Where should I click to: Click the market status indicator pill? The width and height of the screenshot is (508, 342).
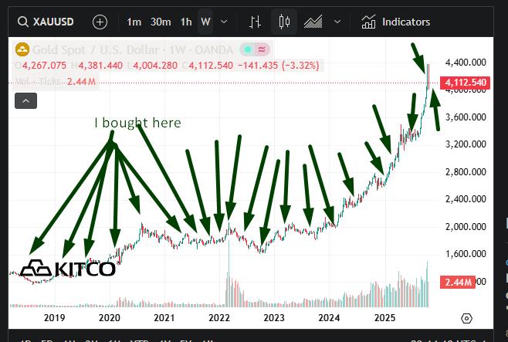(255, 49)
